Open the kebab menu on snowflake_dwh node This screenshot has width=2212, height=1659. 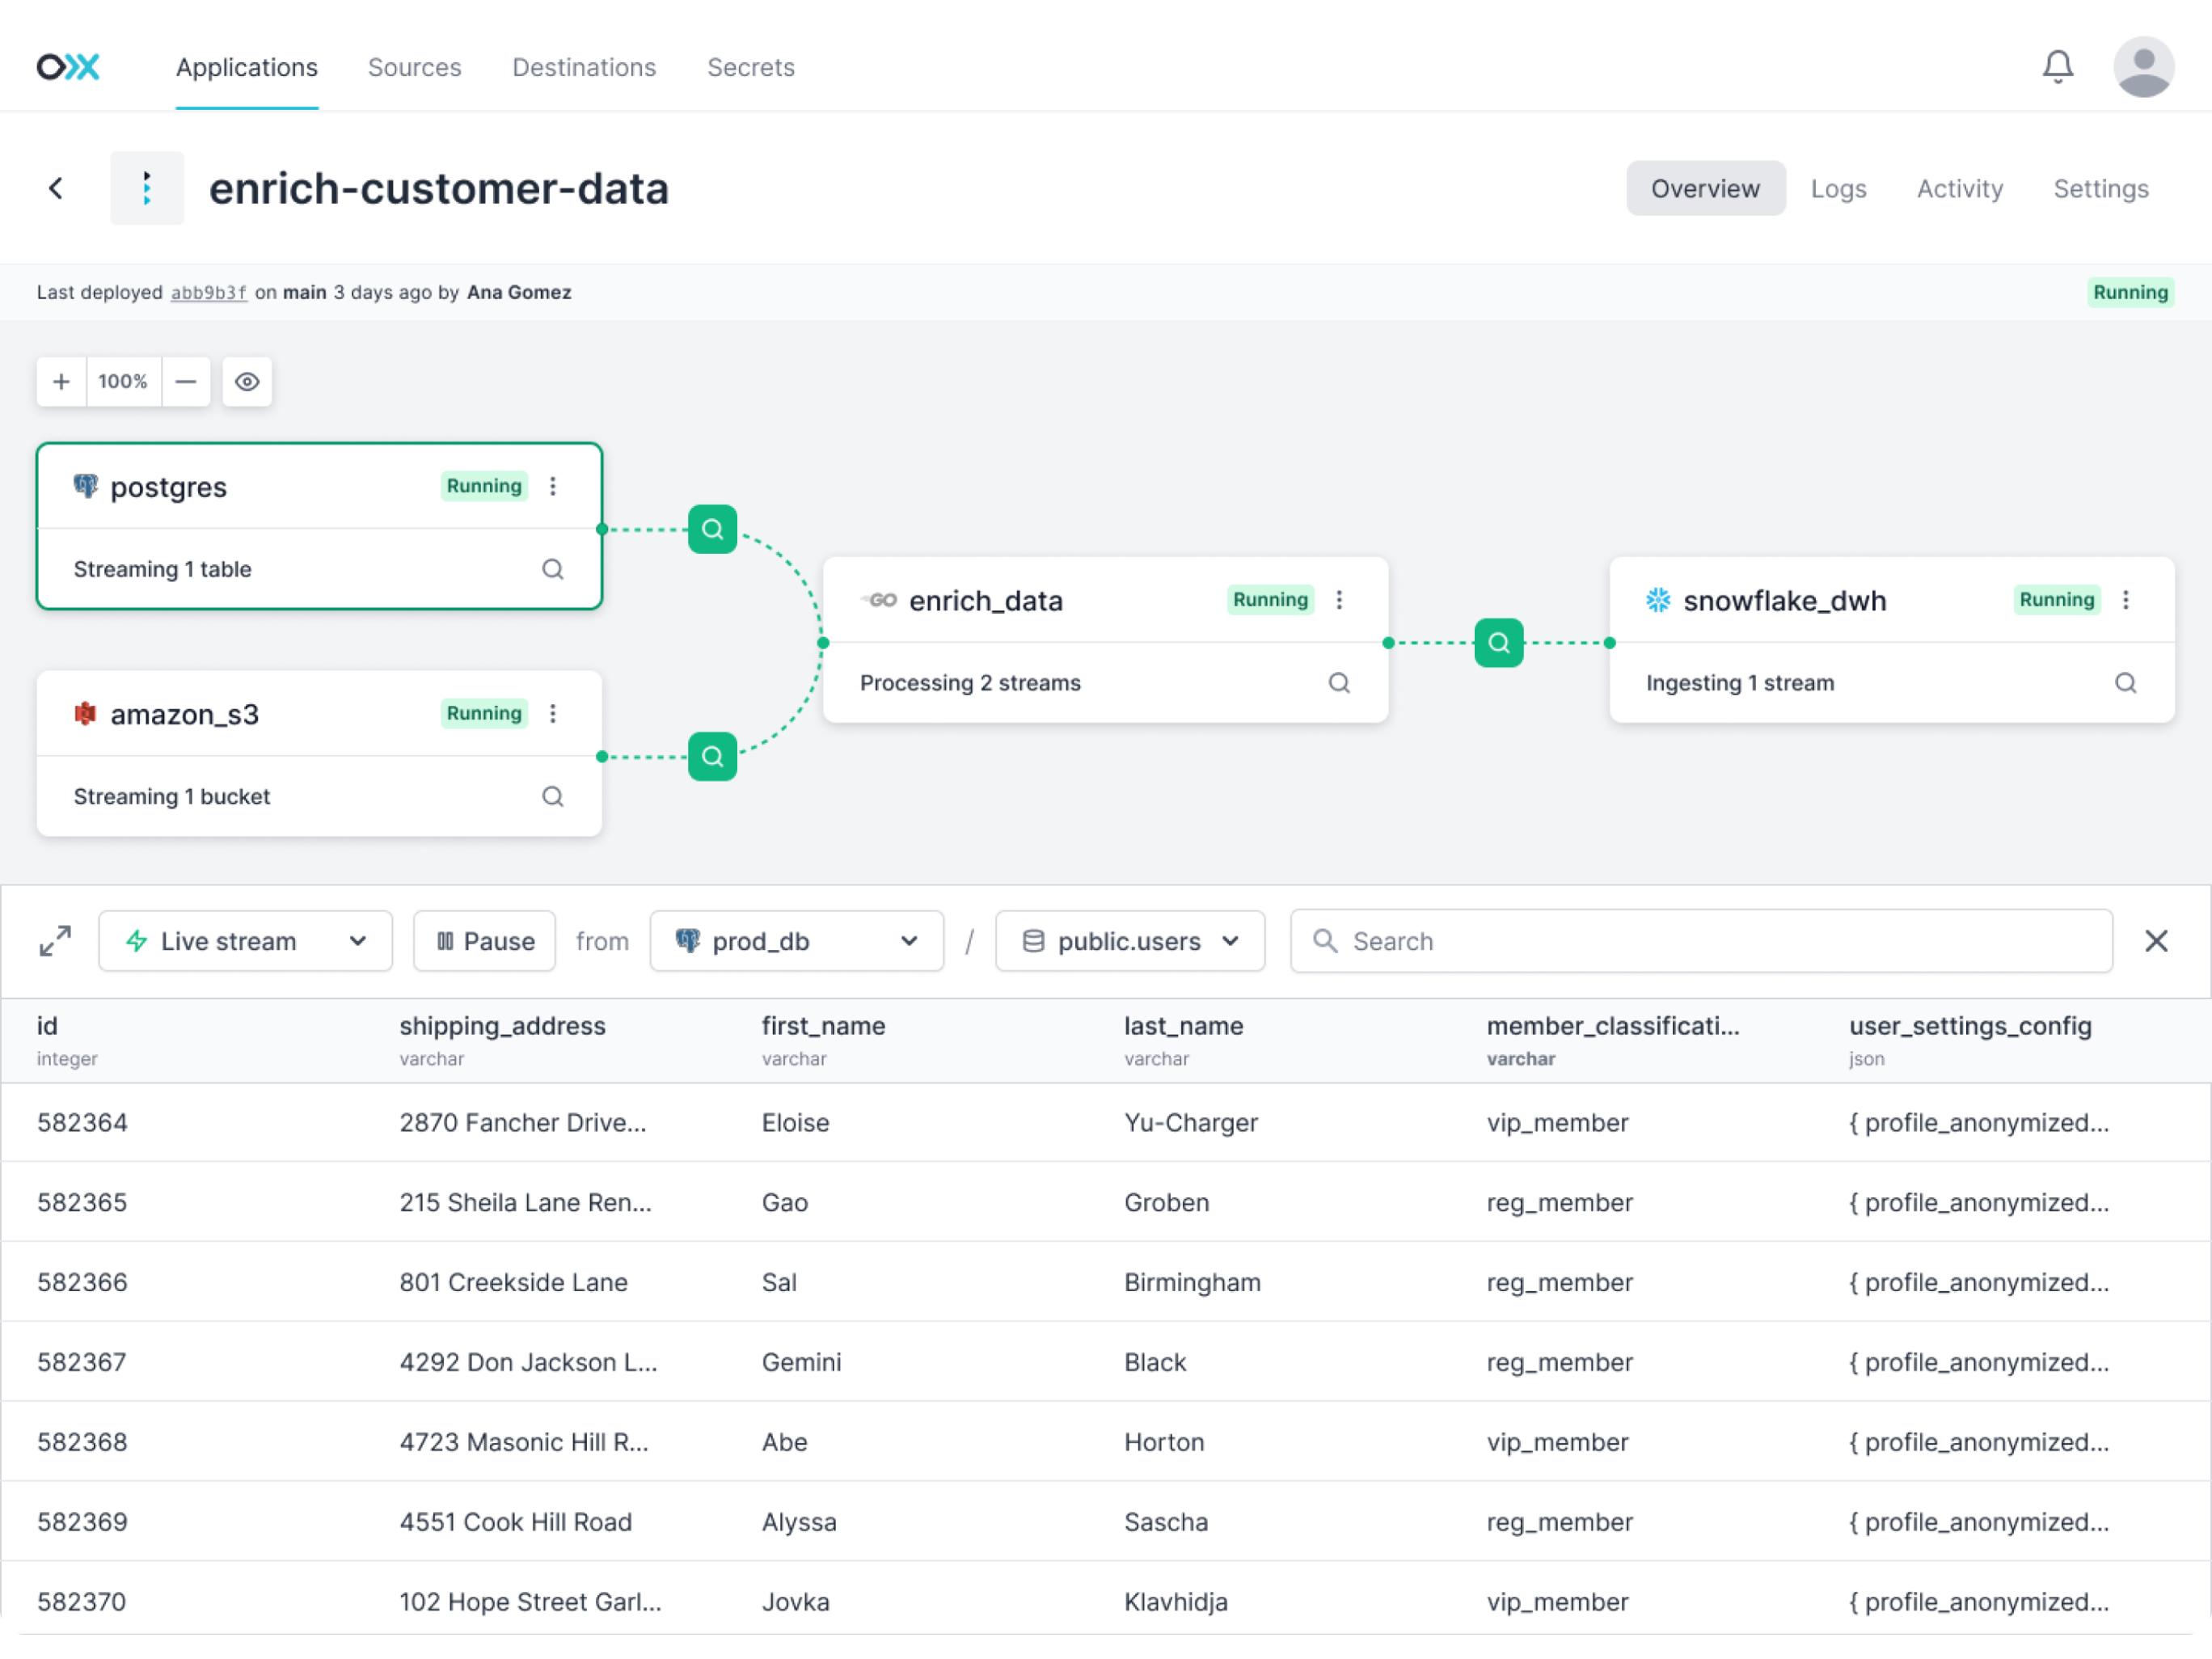click(2127, 600)
